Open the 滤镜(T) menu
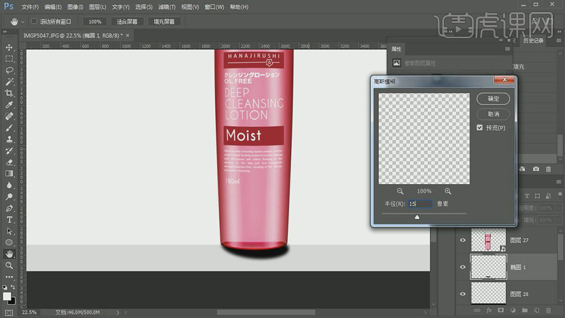The image size is (565, 318). (x=167, y=7)
